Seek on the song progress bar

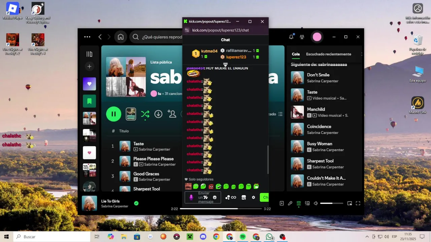coord(221,209)
